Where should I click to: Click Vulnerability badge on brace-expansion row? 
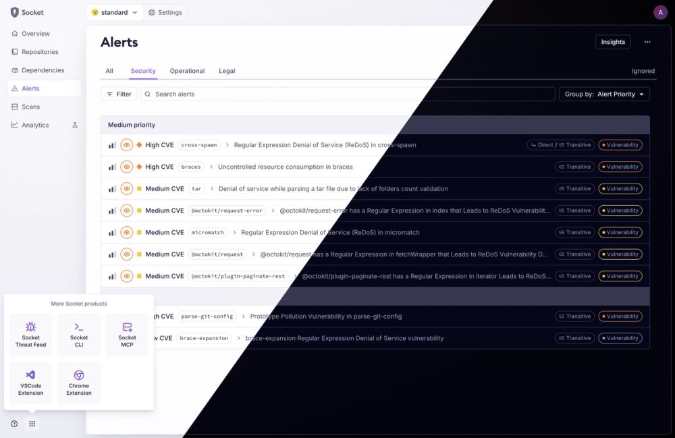coord(620,338)
